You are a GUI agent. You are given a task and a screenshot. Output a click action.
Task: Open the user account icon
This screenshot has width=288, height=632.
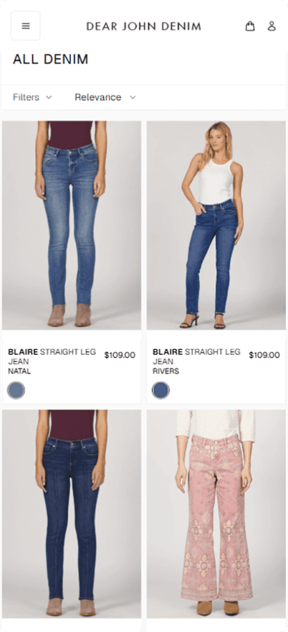272,26
